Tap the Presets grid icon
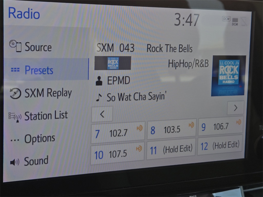Image resolution: width=263 pixels, height=197 pixels. coord(15,70)
